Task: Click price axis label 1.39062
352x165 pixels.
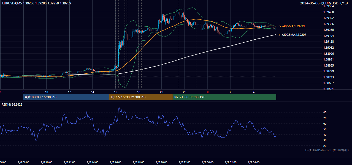Action: pyautogui.click(x=328, y=48)
